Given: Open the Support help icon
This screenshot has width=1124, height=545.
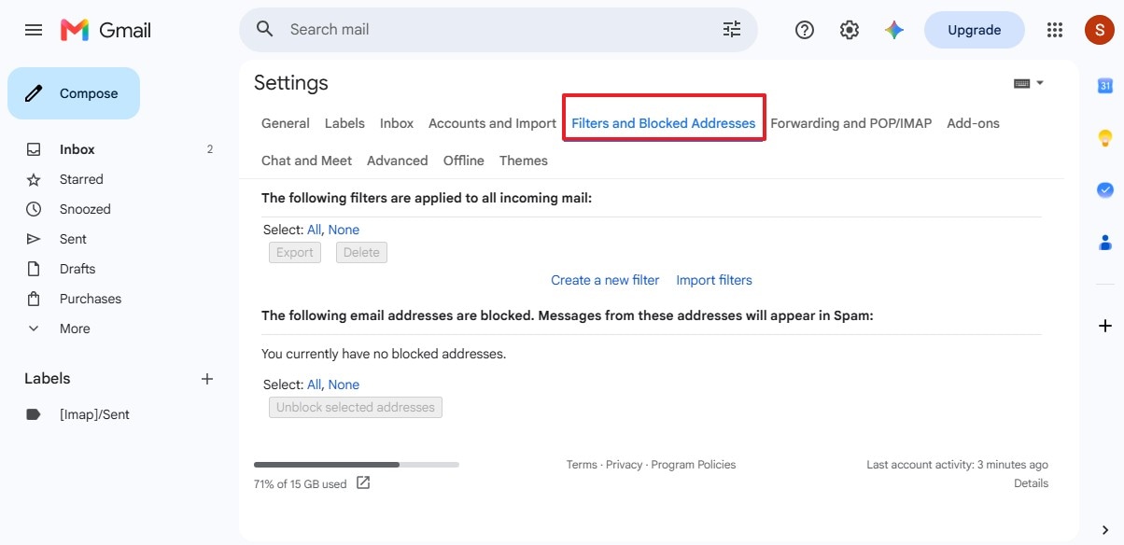Looking at the screenshot, I should (x=805, y=30).
